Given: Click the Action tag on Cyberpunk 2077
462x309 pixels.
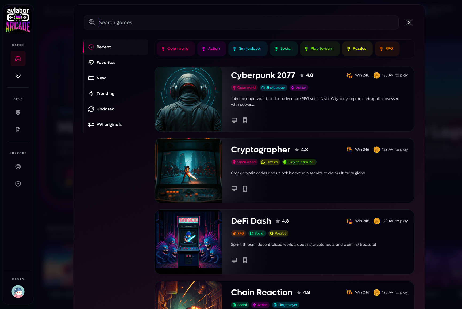Looking at the screenshot, I should (x=299, y=88).
